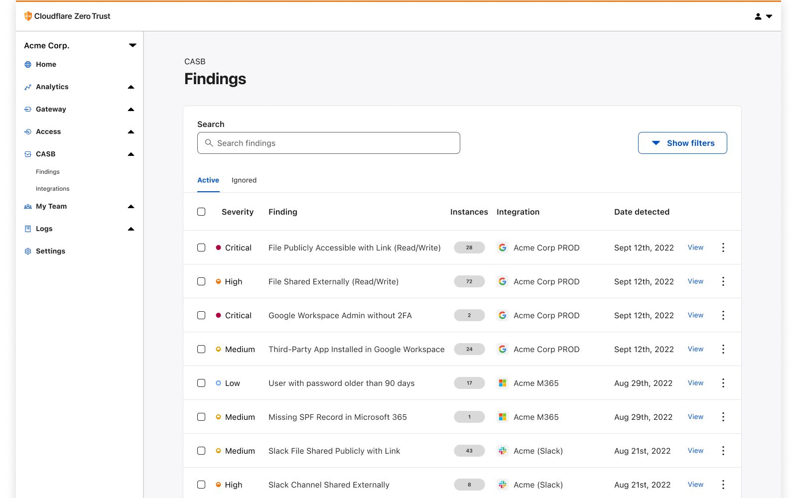Open Integrations under CASB in sidebar
797x498 pixels.
tap(53, 189)
